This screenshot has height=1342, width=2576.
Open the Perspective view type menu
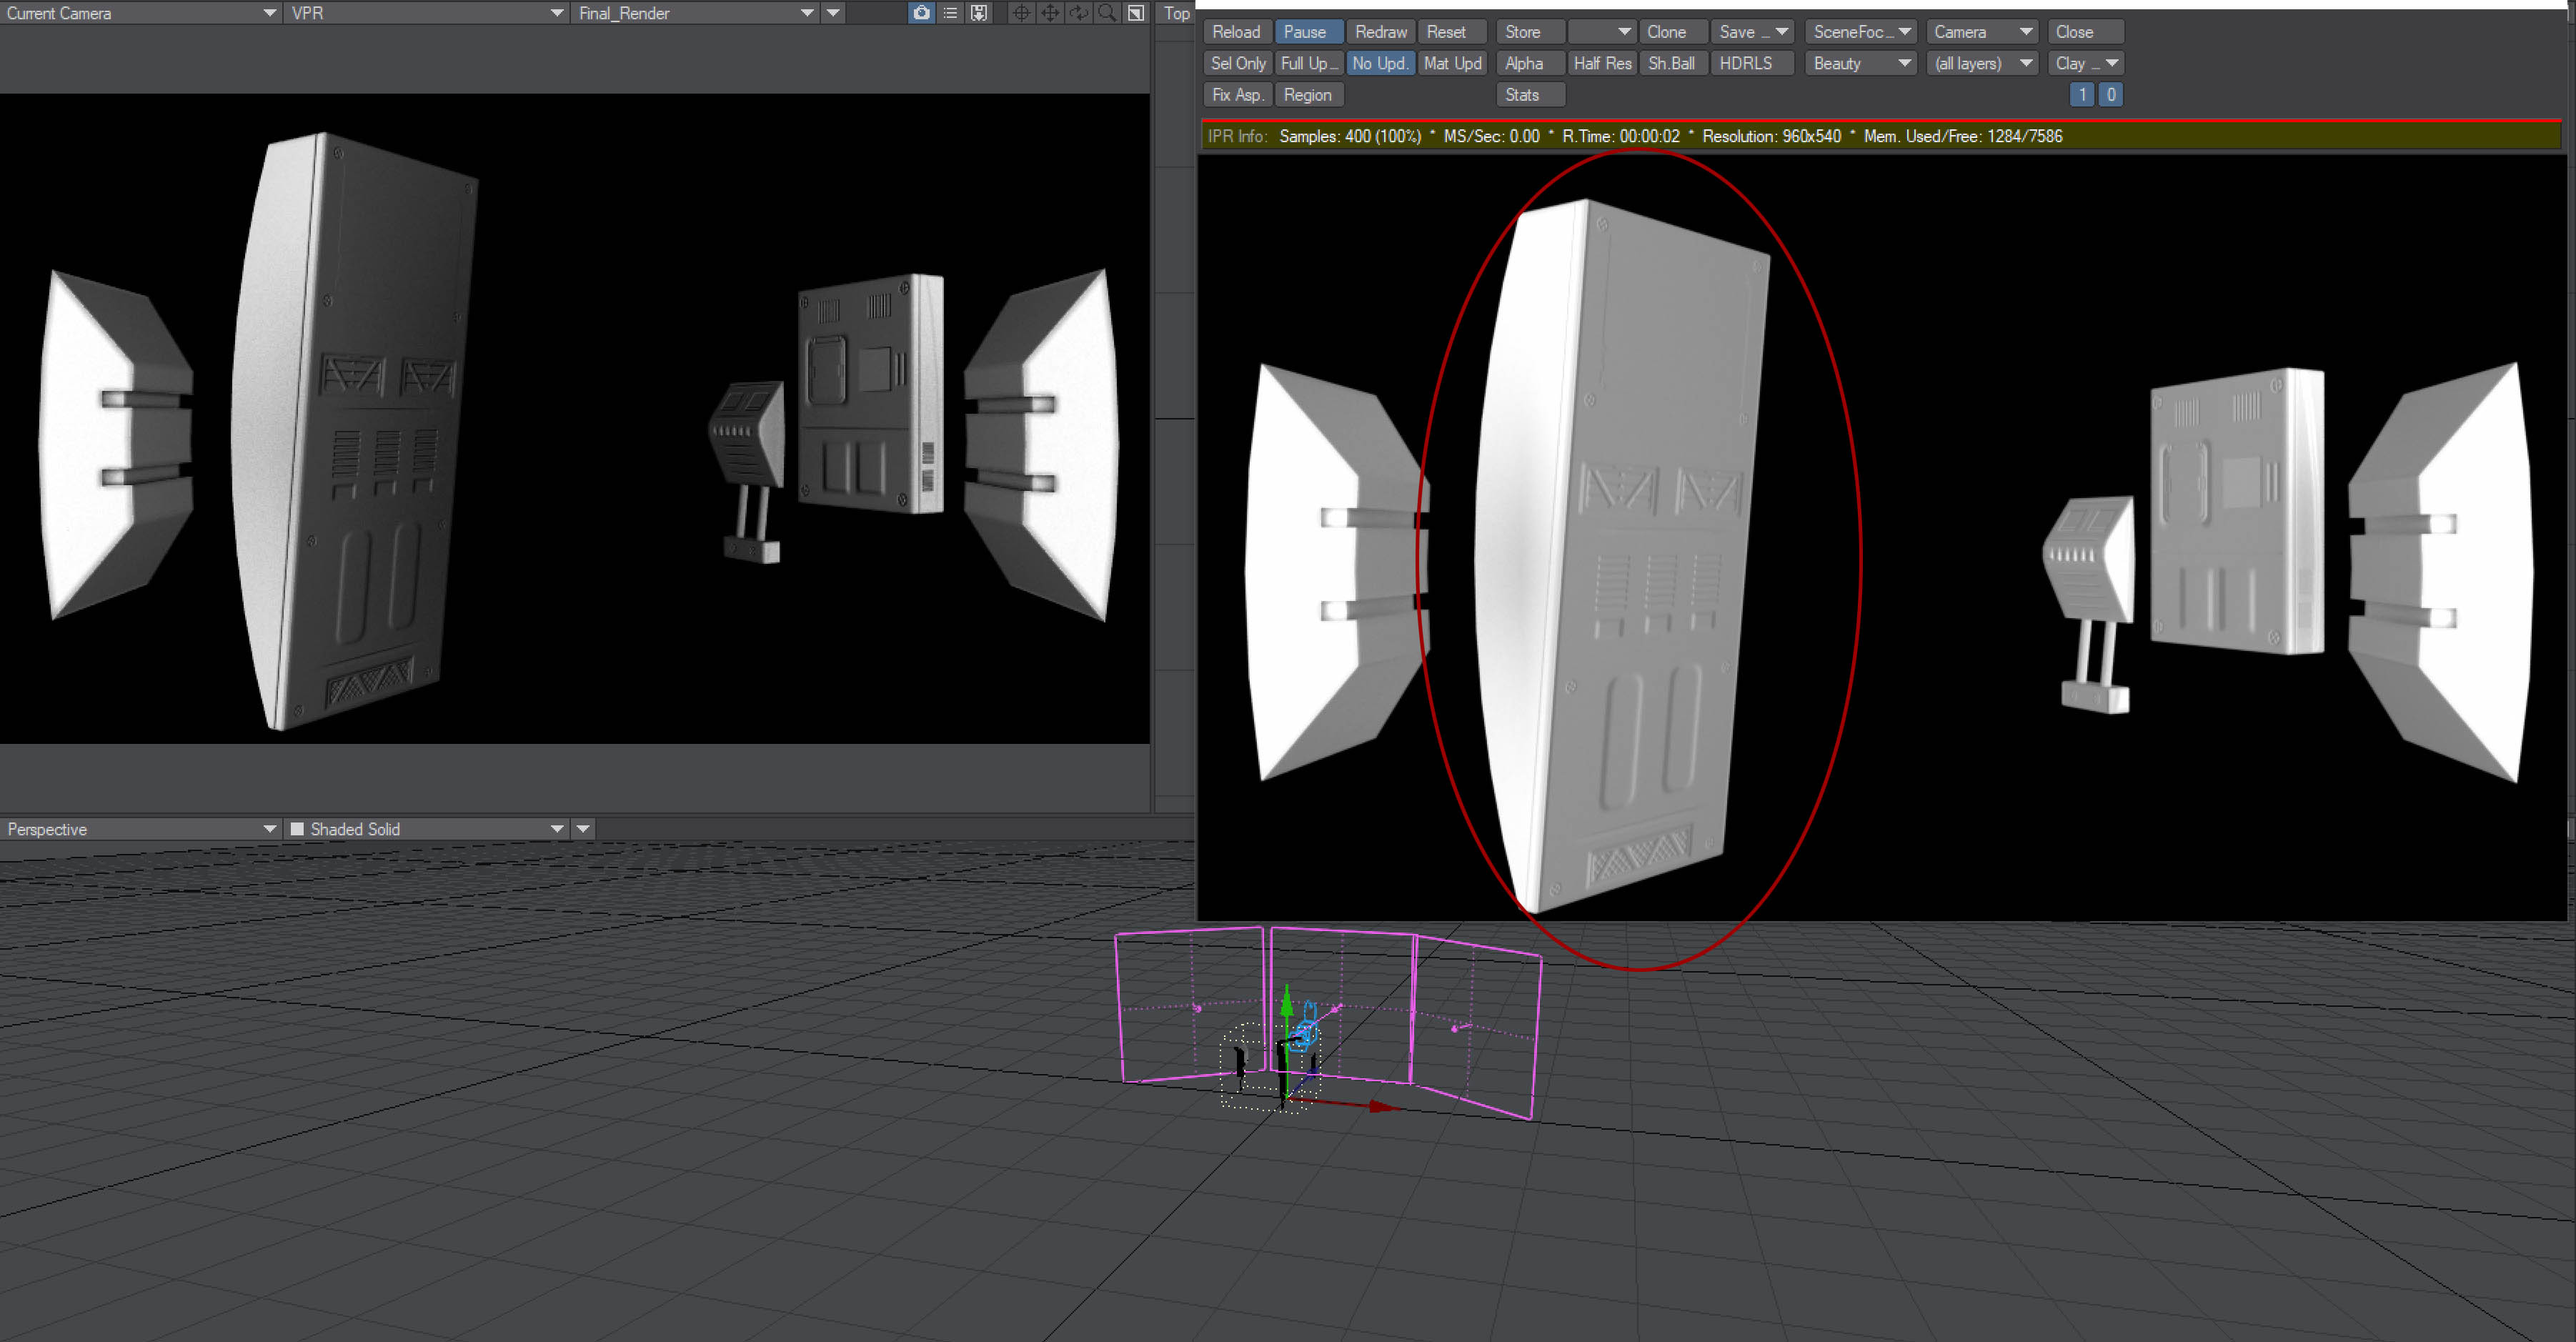coord(140,829)
